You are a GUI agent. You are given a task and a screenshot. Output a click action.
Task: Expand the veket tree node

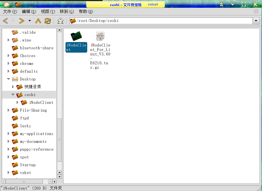8,172
